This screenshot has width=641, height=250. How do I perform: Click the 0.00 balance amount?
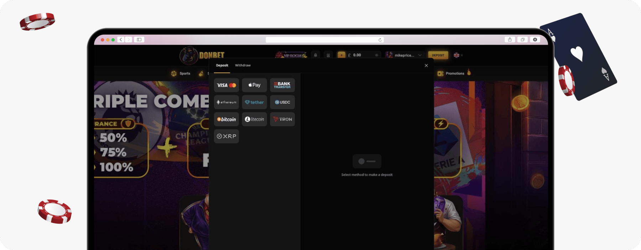[357, 55]
